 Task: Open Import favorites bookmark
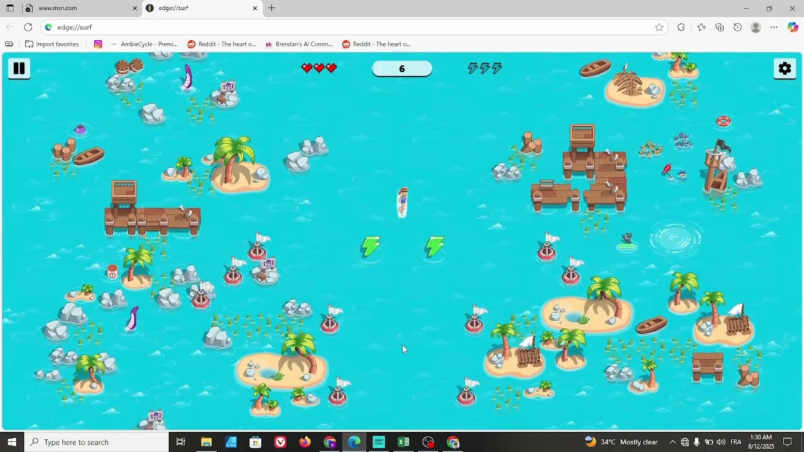click(x=52, y=44)
